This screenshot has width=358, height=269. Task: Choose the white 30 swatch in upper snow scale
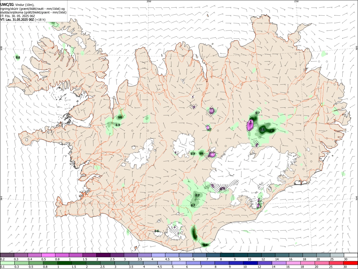pos(351,255)
